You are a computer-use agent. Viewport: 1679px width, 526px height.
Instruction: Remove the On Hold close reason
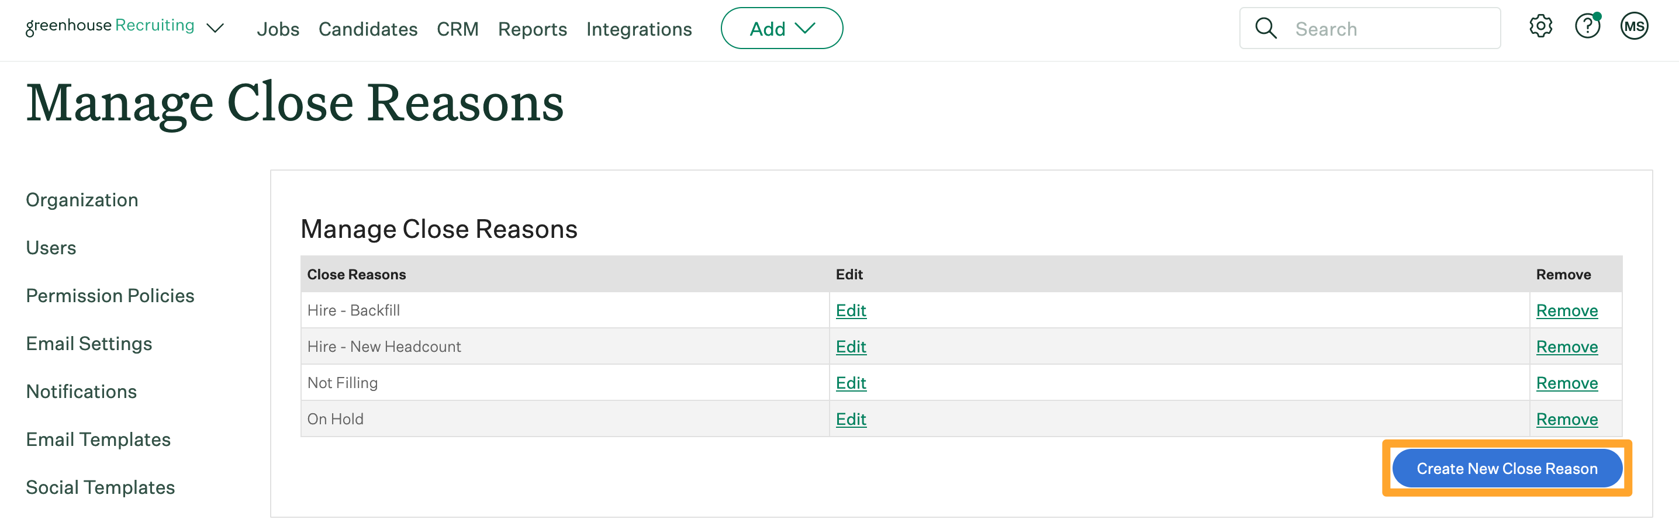[x=1567, y=419]
